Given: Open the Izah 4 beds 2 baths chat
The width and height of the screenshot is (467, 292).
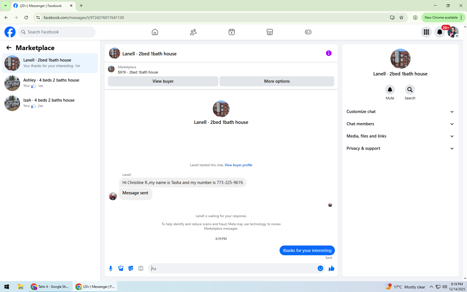Looking at the screenshot, I should click(x=50, y=103).
